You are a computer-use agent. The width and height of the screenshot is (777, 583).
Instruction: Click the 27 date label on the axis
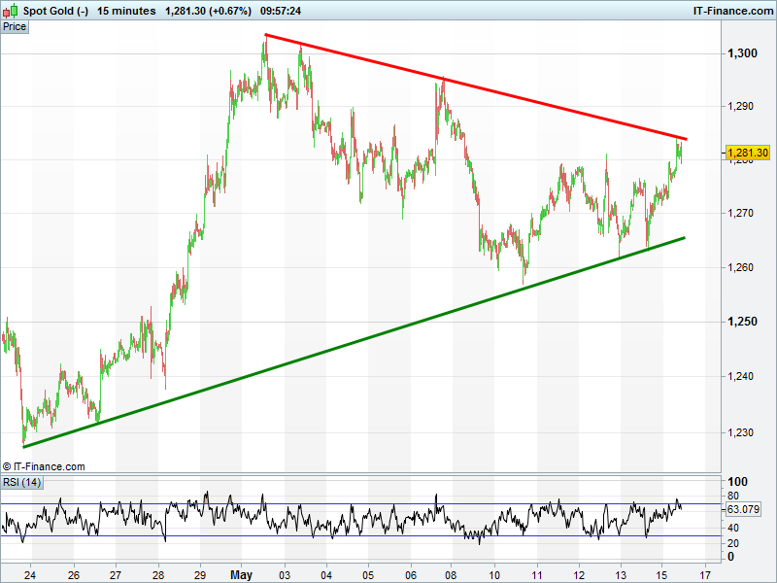116,575
